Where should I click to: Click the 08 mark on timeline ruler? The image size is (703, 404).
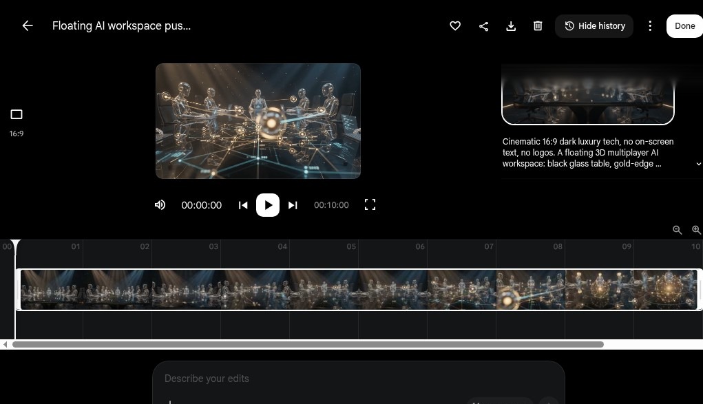(558, 246)
